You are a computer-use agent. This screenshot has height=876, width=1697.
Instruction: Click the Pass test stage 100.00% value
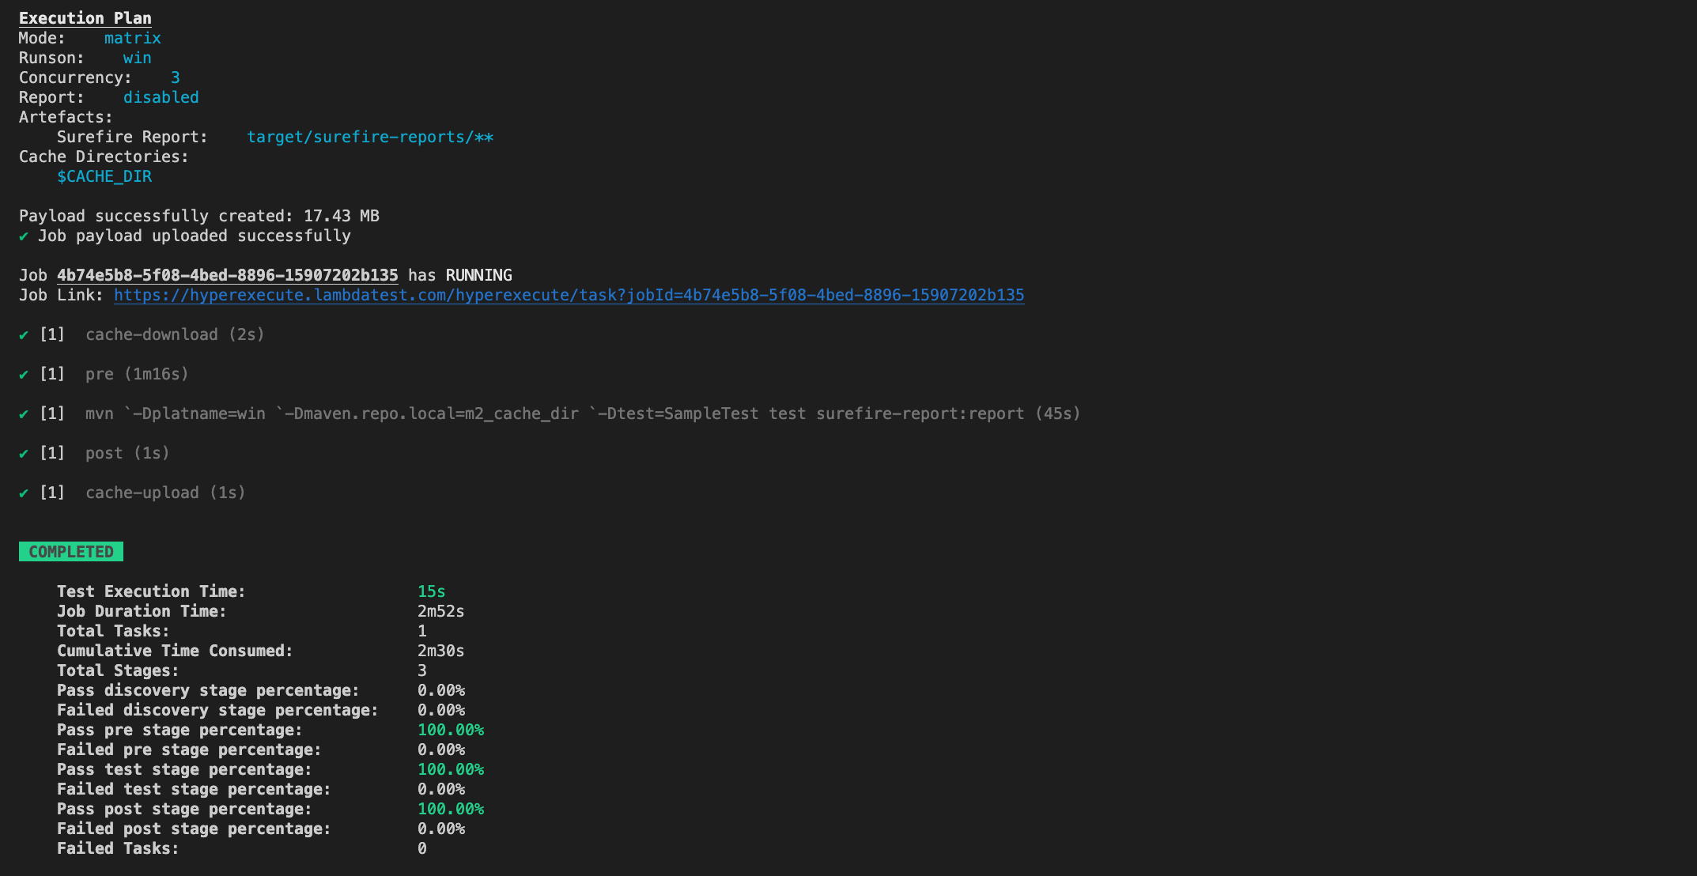click(450, 769)
